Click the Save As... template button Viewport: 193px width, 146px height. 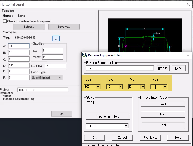point(64,27)
